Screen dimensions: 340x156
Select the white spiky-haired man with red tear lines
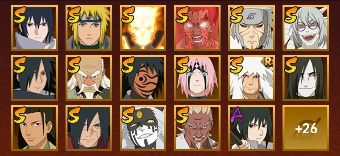251,78
